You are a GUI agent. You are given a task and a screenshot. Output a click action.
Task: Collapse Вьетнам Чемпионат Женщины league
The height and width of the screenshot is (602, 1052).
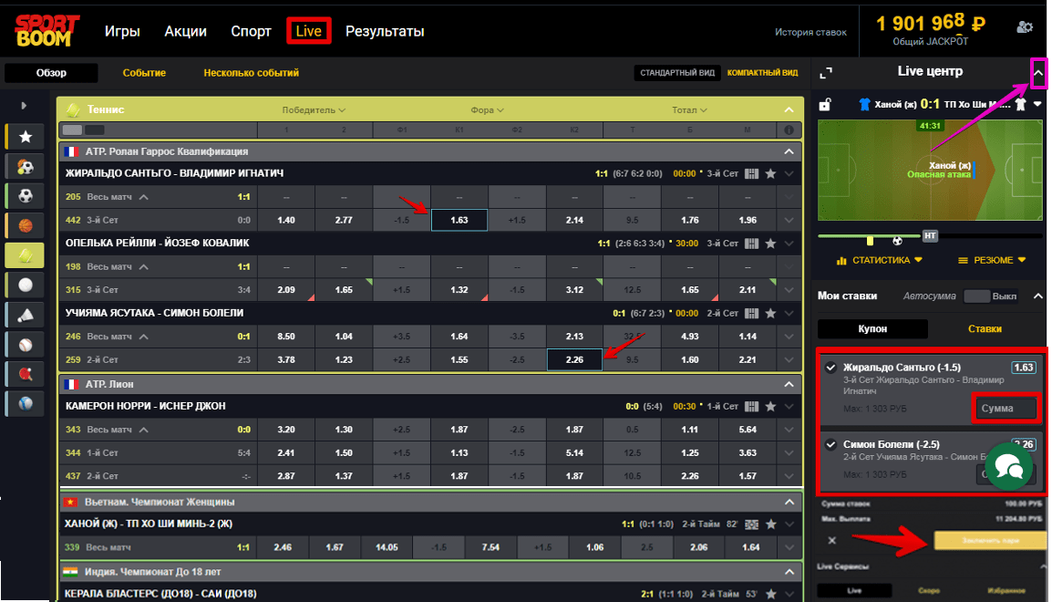789,502
